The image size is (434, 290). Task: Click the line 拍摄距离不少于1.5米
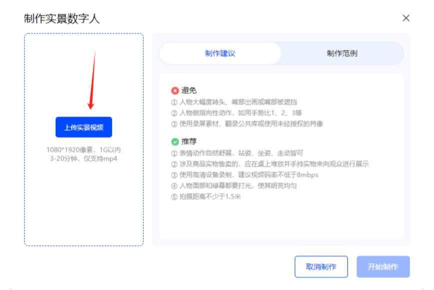point(206,196)
